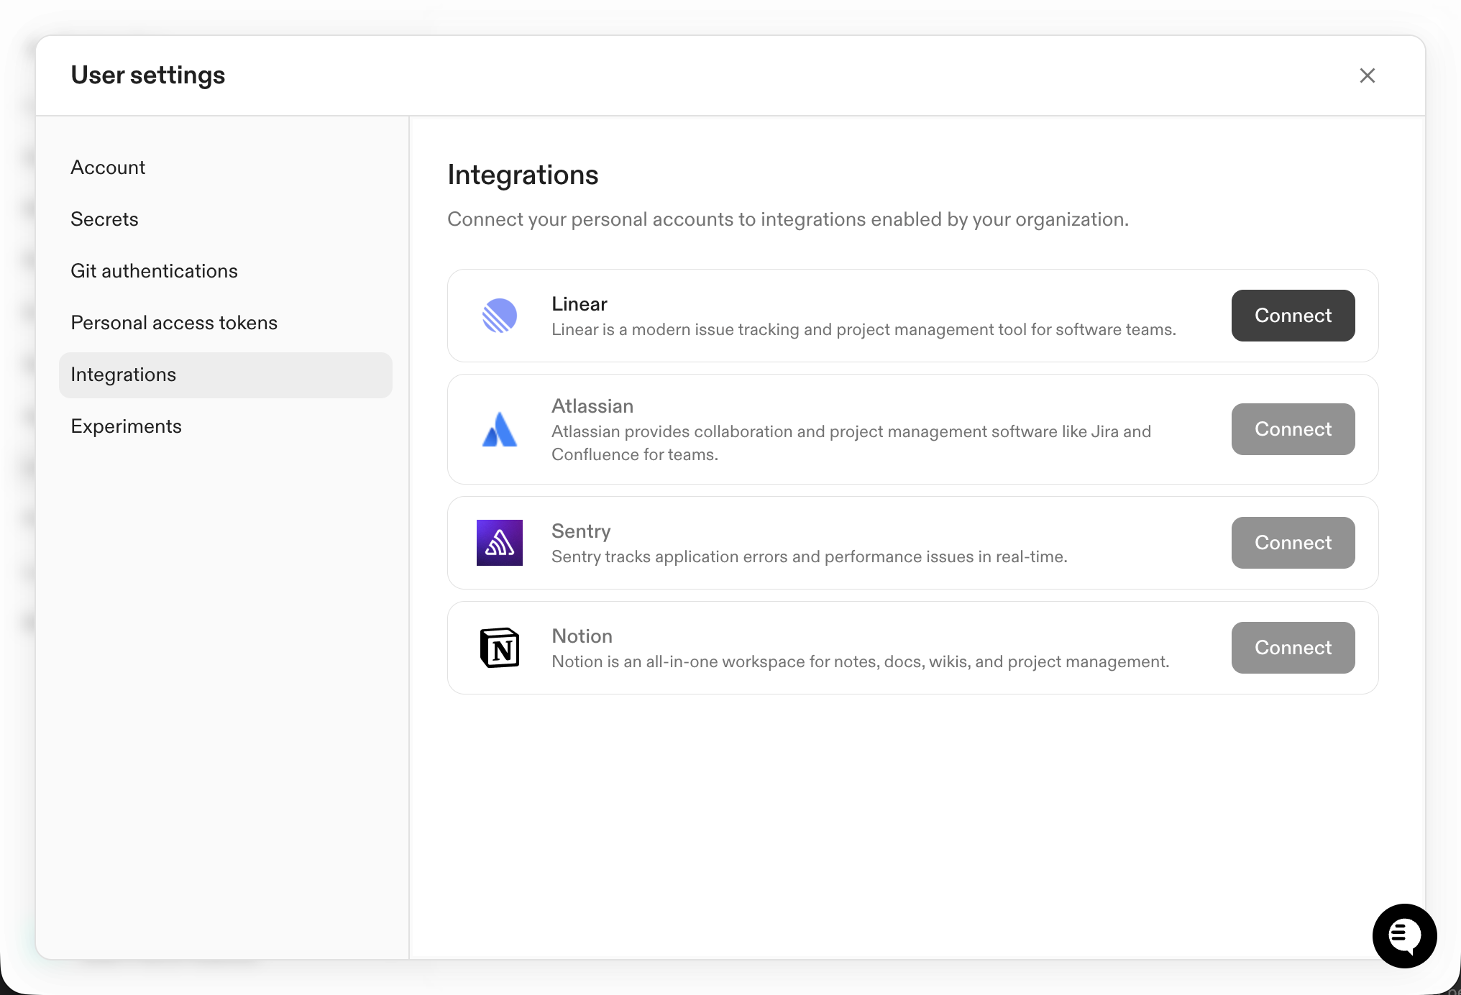Connect the Notion workspace
This screenshot has width=1461, height=995.
point(1292,648)
